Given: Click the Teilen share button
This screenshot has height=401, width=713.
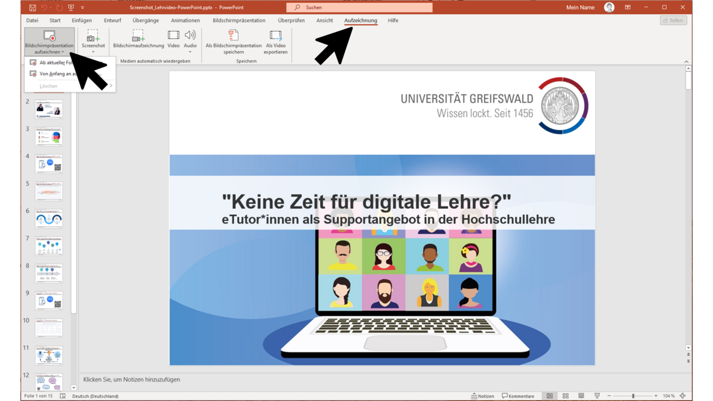Looking at the screenshot, I should click(x=673, y=20).
